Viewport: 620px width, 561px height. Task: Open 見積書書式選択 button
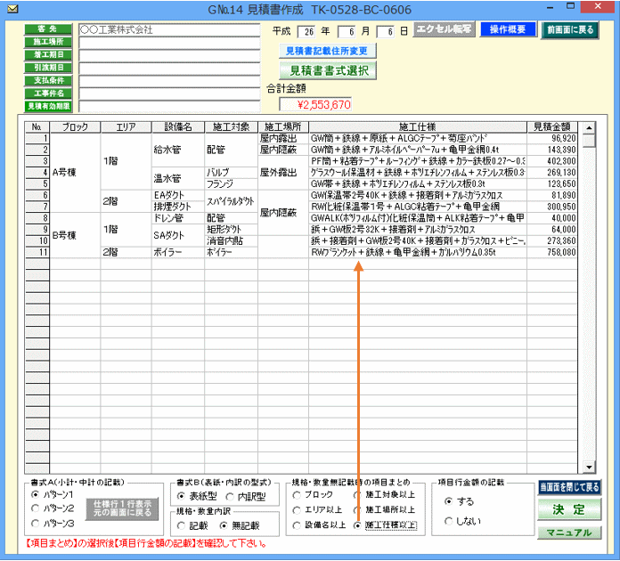(328, 70)
